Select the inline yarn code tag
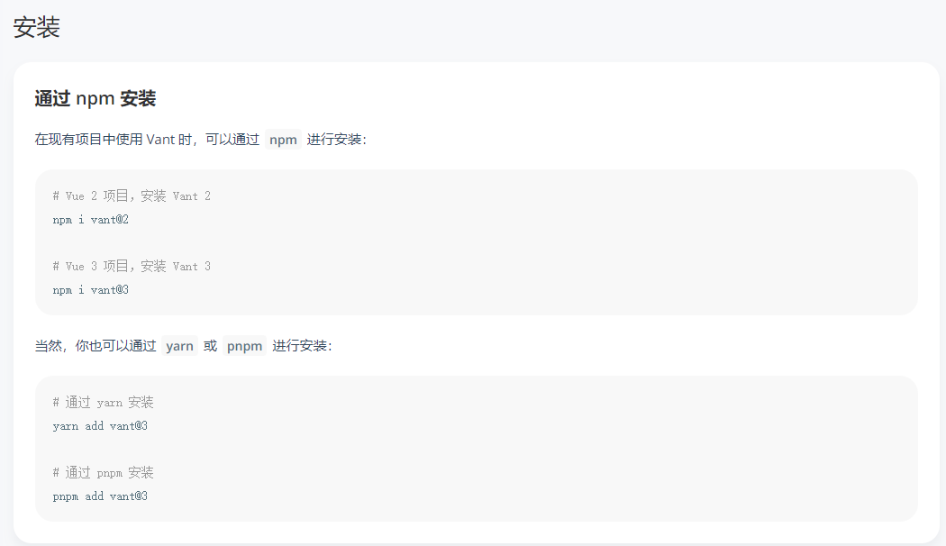The width and height of the screenshot is (946, 546). pos(180,346)
